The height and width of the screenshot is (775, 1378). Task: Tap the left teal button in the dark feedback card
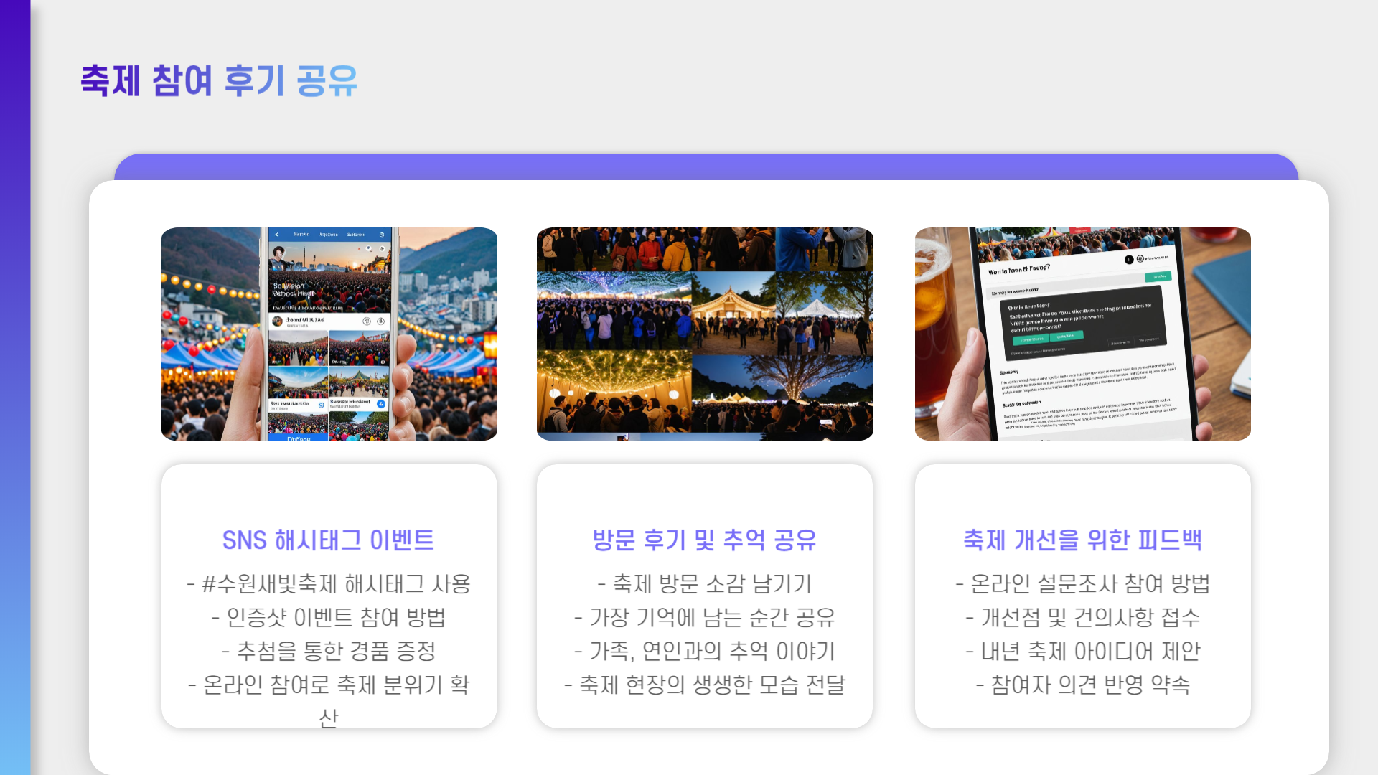[x=1031, y=339]
